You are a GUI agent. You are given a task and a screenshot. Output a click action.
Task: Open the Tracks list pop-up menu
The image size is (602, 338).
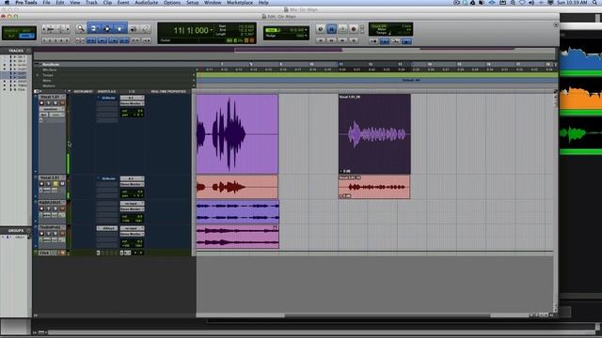tap(28, 51)
